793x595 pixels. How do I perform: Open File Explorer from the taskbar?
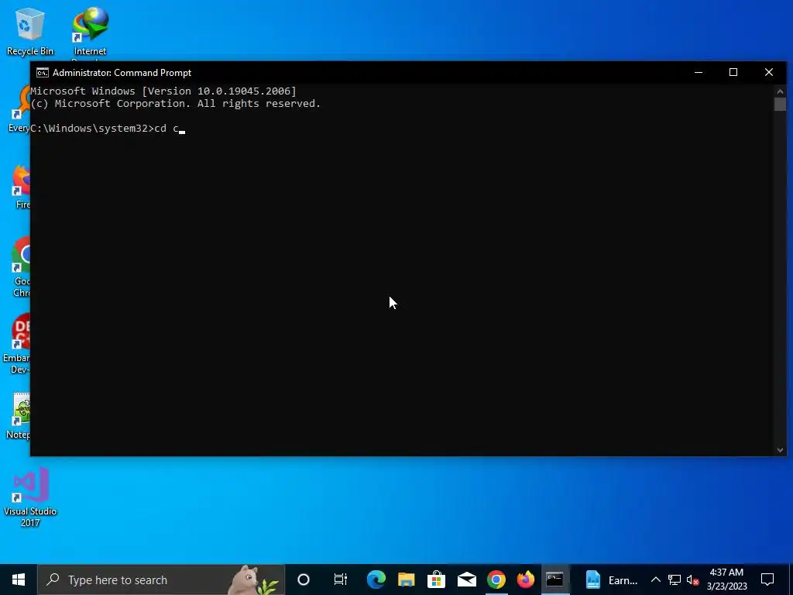coord(406,580)
